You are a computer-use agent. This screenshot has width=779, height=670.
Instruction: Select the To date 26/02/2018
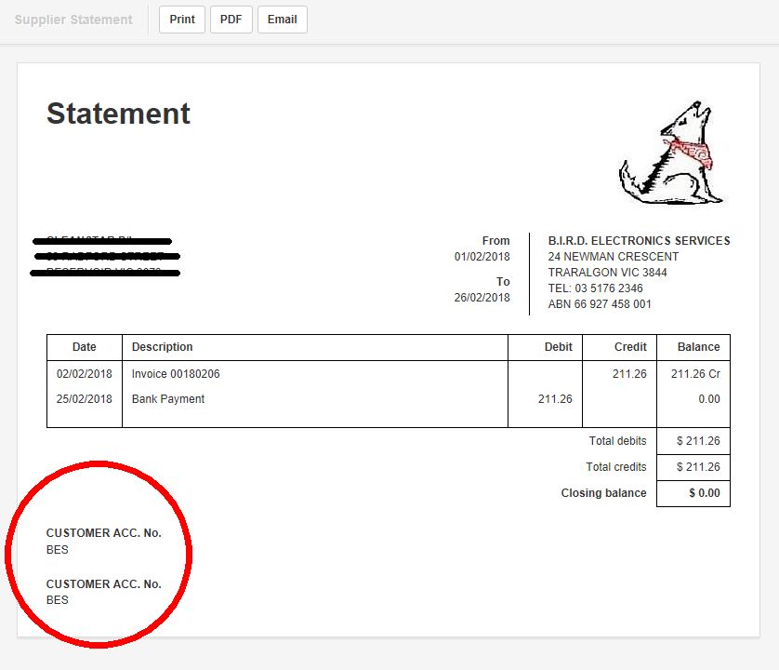pos(482,298)
